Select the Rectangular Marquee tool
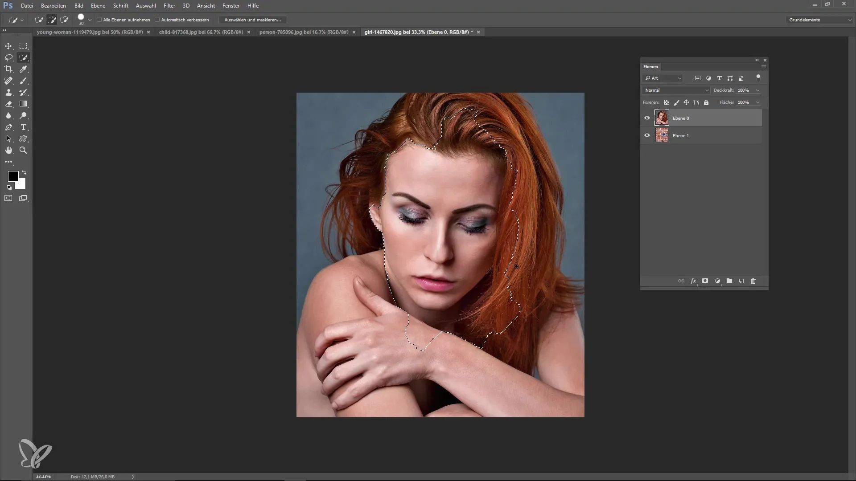 (x=23, y=46)
